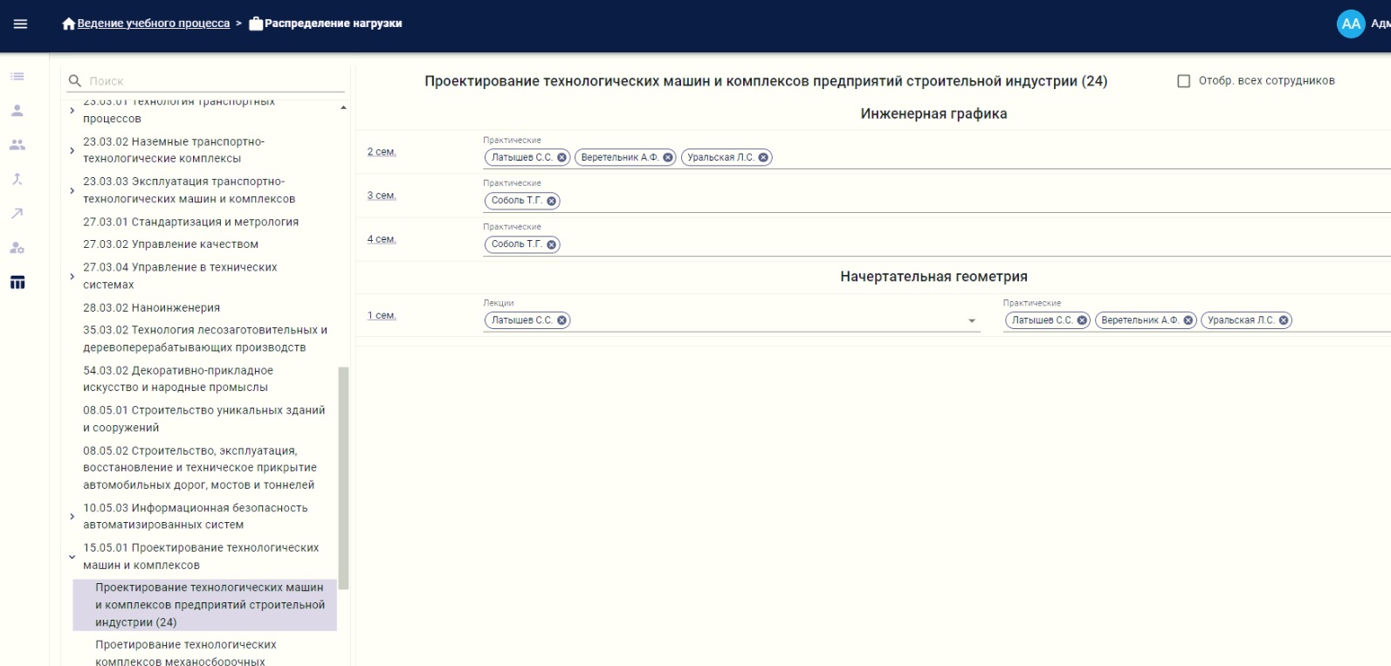
Task: Click the diagonal arrow sidebar icon
Action: (17, 213)
